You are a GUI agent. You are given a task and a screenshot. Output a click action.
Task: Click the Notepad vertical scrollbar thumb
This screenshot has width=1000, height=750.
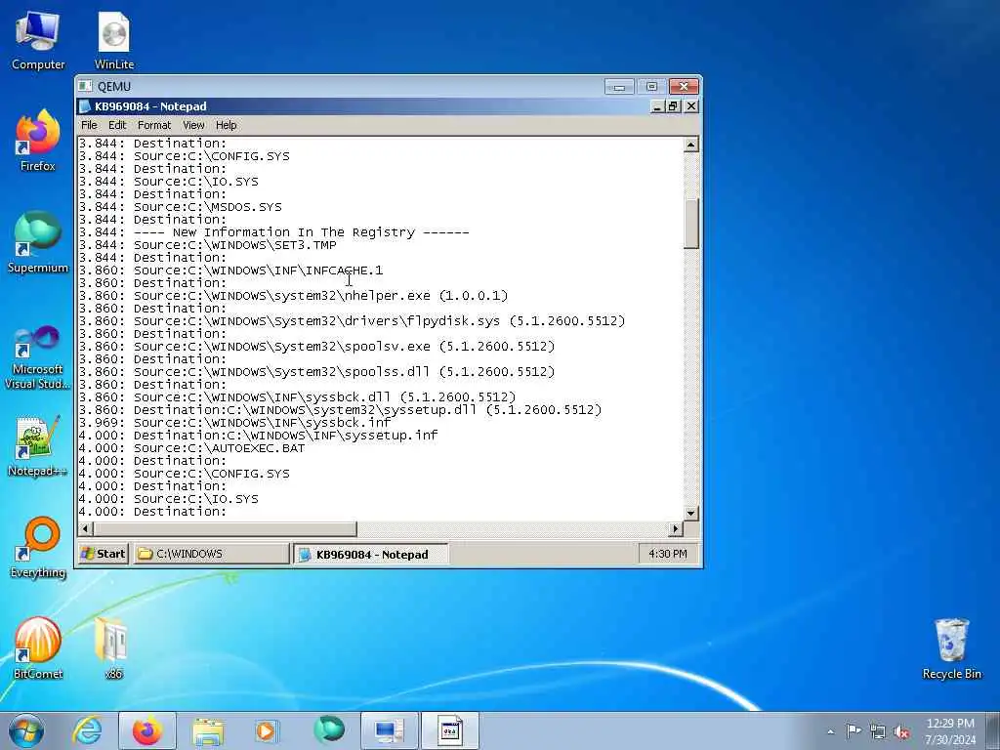[690, 224]
